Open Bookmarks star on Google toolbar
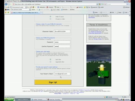Viewport: 135px width, 101px height. point(38,7)
